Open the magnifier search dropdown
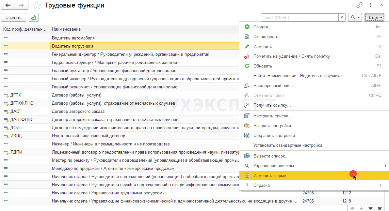The height and width of the screenshot is (211, 389). pos(355,18)
